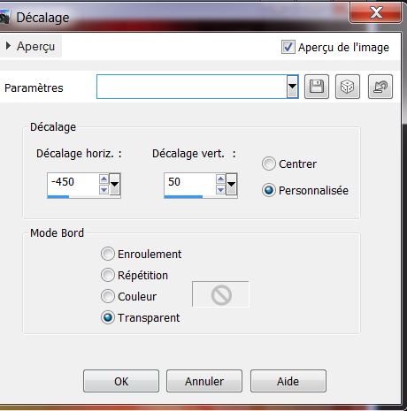The image size is (407, 411).
Task: Click the randomize parameters dice icon
Action: coord(348,87)
